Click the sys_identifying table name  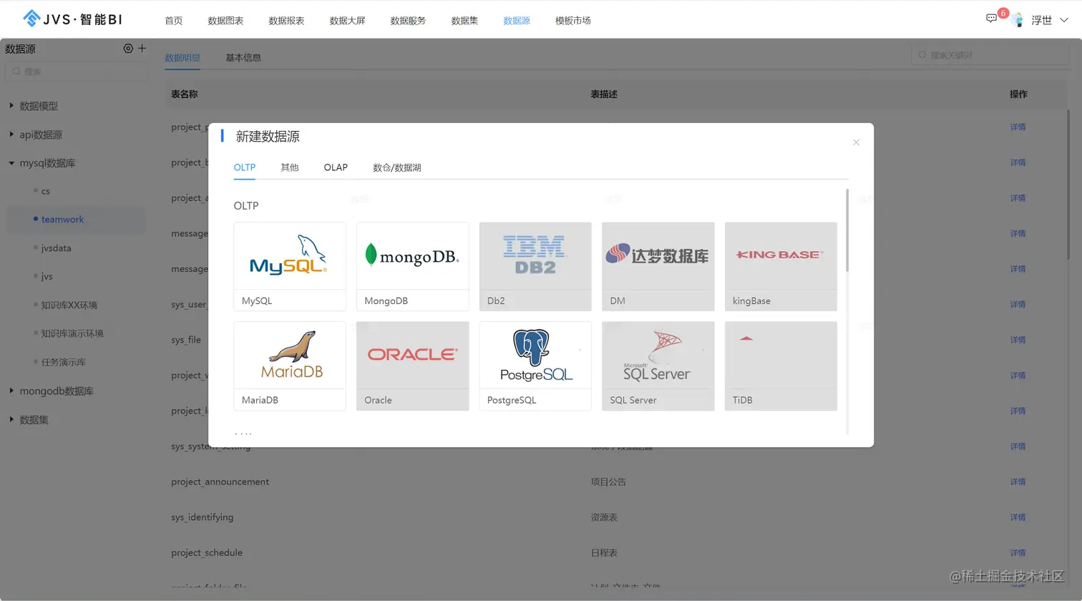(x=203, y=517)
